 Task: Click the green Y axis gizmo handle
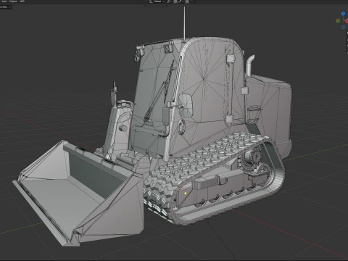pos(338,21)
